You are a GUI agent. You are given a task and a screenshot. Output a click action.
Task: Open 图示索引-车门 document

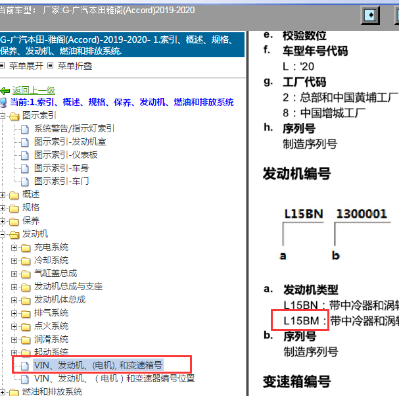(62, 182)
